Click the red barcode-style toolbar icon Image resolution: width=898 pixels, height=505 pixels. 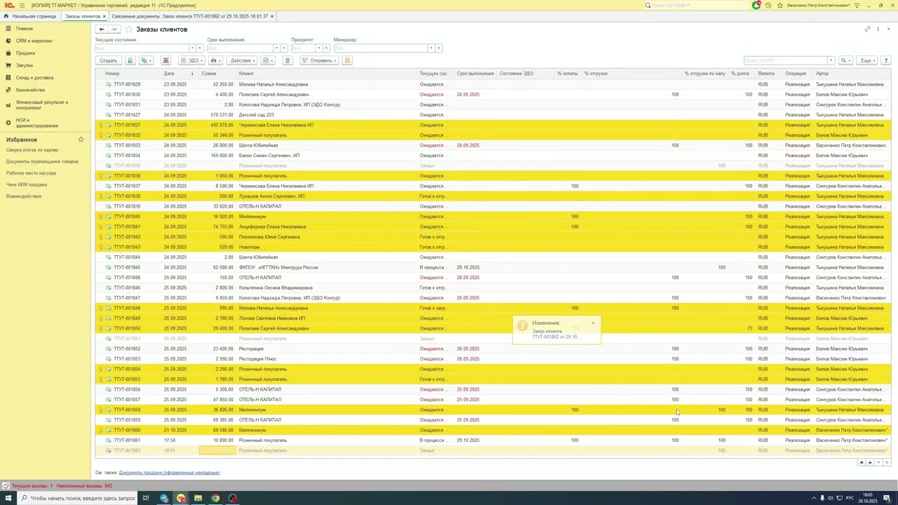tap(166, 60)
